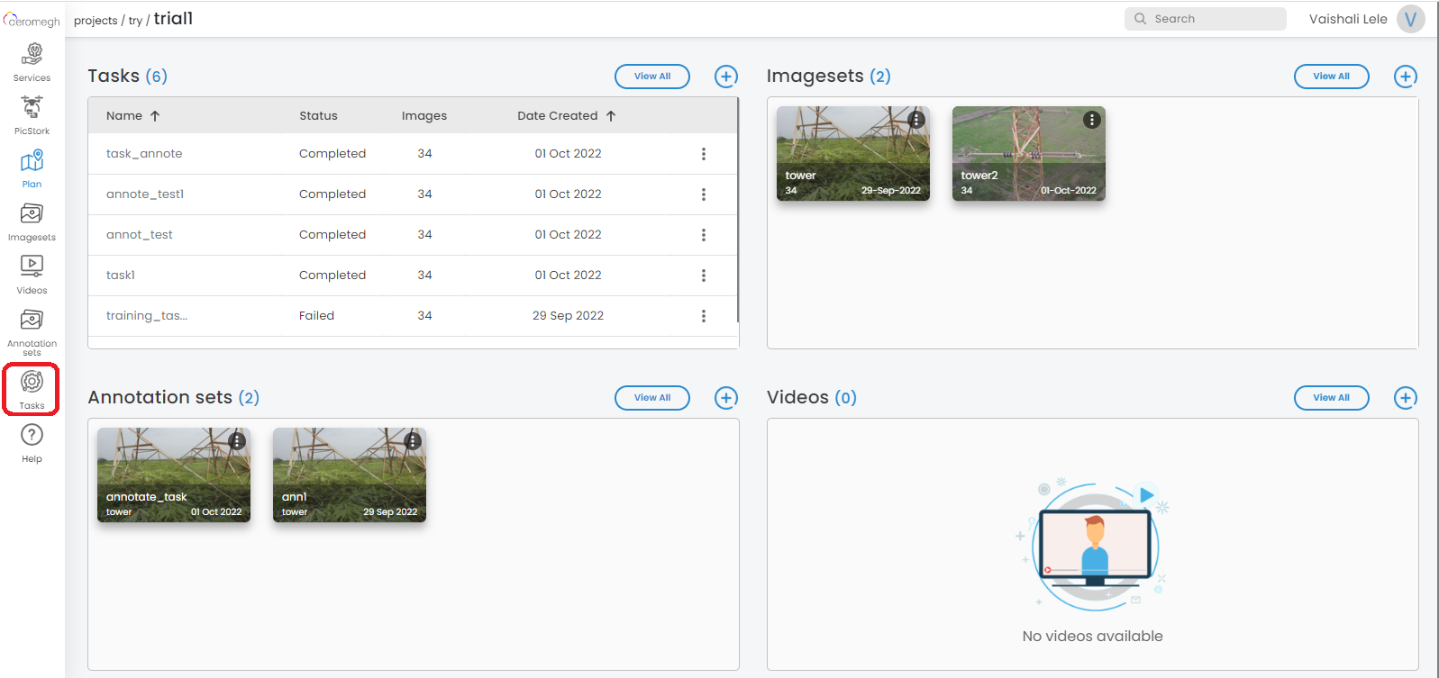Open options menu for annote_test1 row
The height and width of the screenshot is (678, 1439).
[704, 194]
